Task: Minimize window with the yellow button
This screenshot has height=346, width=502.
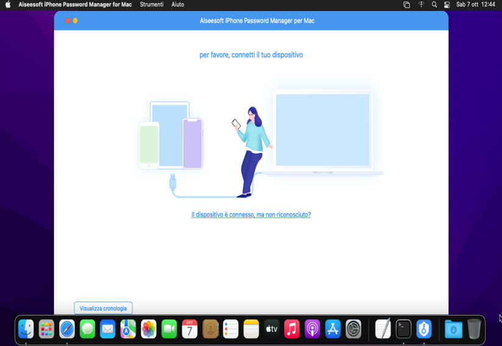Action: point(75,21)
